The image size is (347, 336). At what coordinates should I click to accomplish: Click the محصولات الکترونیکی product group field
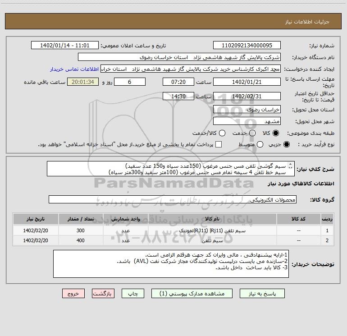pos(173,199)
